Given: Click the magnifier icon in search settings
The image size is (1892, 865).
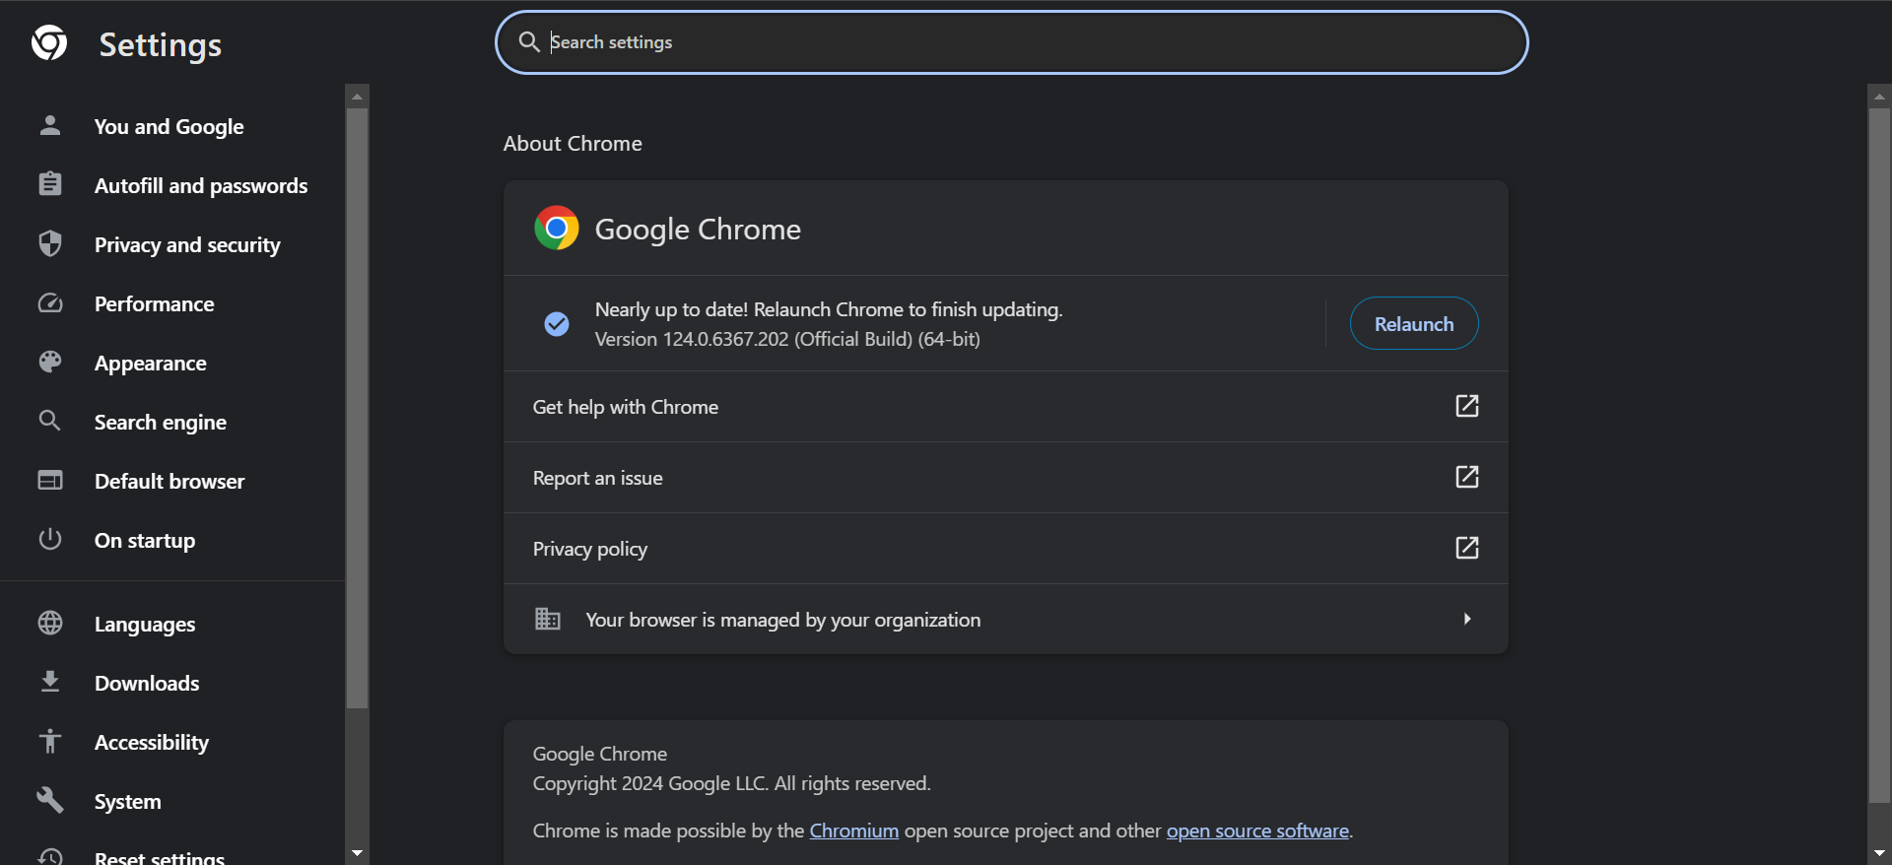Looking at the screenshot, I should tap(529, 41).
